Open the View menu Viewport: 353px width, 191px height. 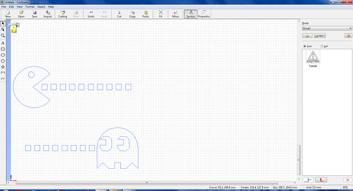coord(20,7)
